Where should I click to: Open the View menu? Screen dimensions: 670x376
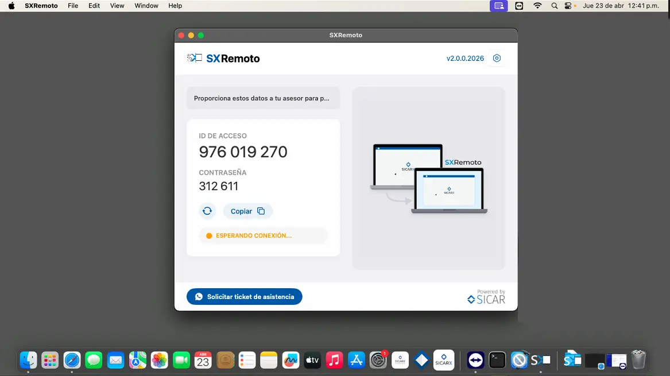117,6
